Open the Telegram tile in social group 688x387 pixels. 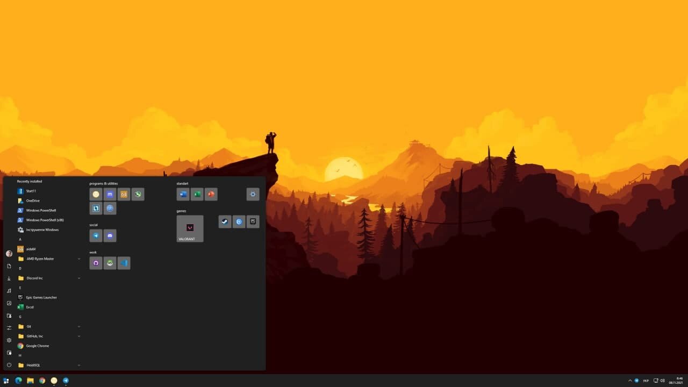pyautogui.click(x=96, y=235)
